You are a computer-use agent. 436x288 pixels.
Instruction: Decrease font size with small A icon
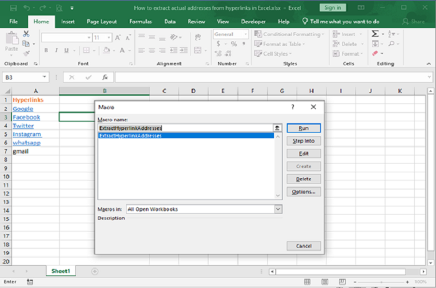(128, 37)
